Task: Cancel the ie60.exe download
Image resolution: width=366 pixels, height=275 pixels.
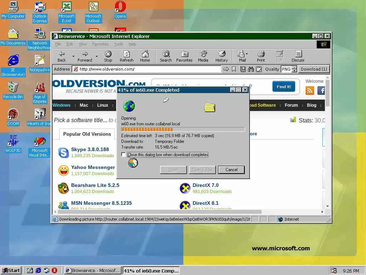Action: 231,170
